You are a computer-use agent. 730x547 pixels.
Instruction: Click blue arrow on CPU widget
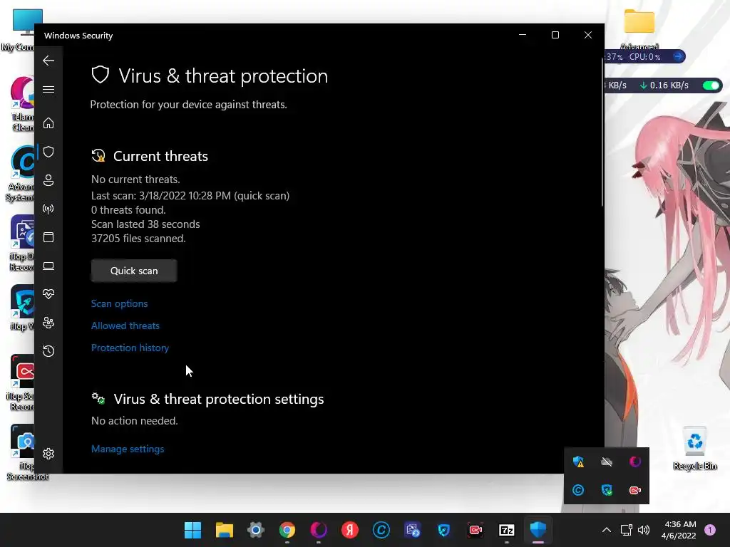(679, 57)
